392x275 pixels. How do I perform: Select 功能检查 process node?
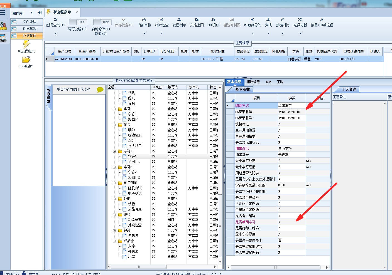[135, 220]
